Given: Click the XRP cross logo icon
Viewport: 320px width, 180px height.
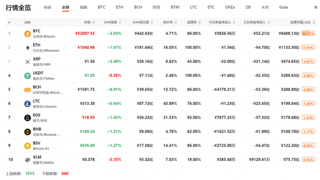Looking at the screenshot, I should coord(27,62).
